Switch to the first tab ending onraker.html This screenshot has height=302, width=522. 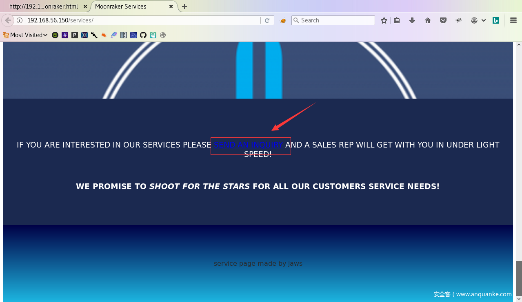pyautogui.click(x=43, y=7)
